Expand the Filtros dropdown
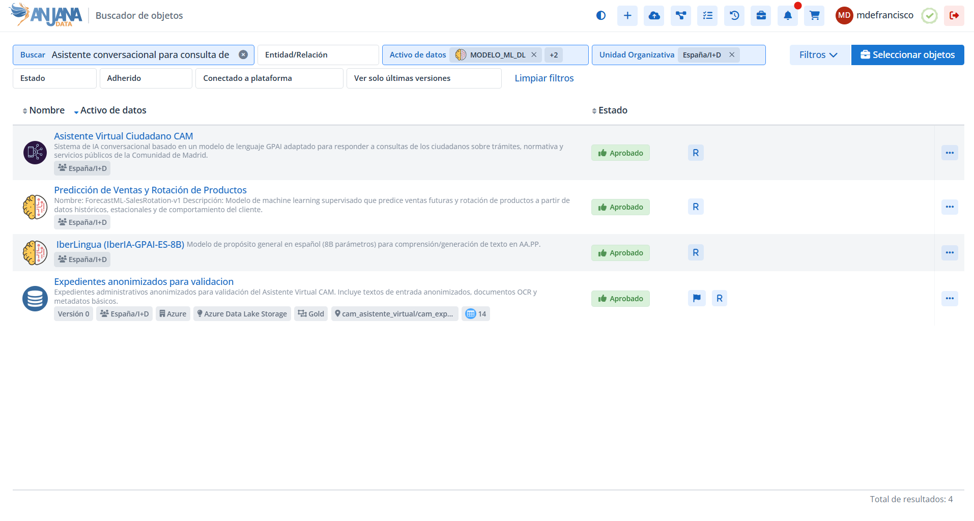The width and height of the screenshot is (974, 521). tap(818, 55)
